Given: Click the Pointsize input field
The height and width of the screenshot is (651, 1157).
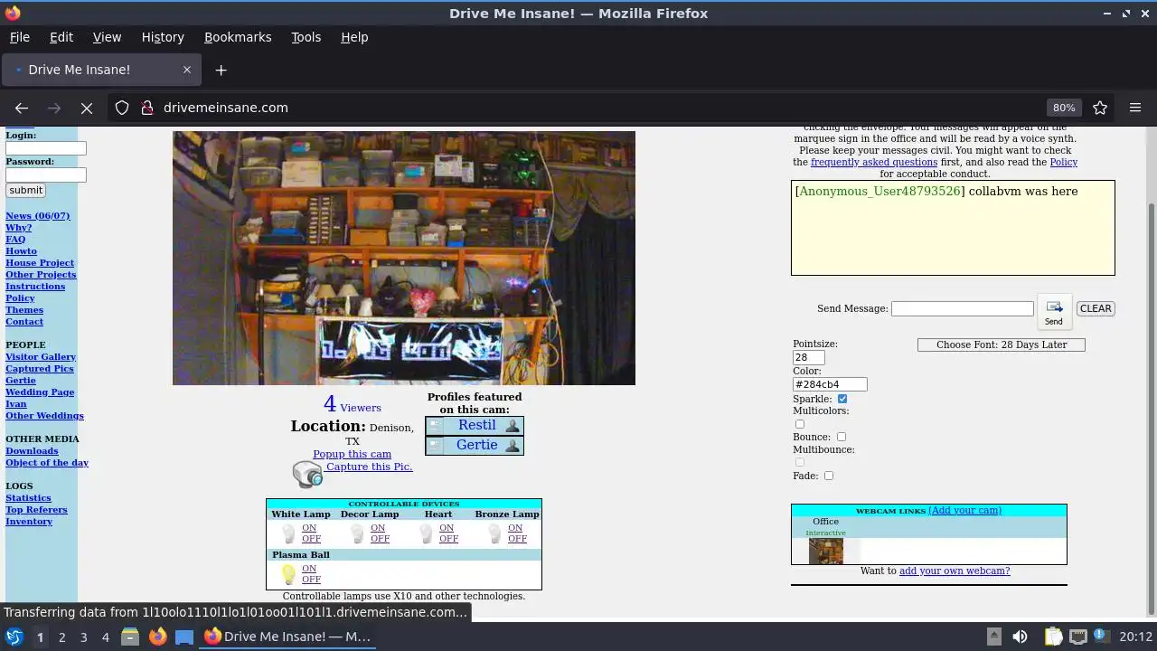Looking at the screenshot, I should tap(809, 358).
